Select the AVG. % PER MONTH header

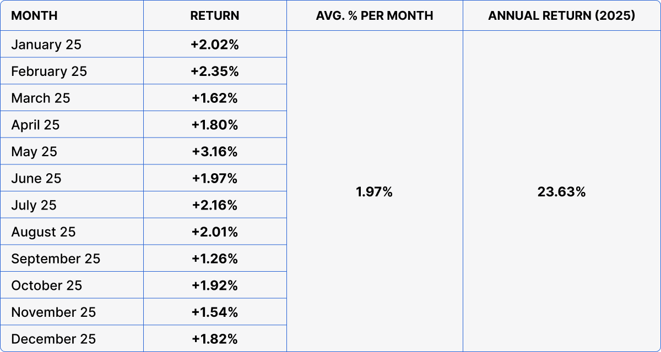pyautogui.click(x=375, y=15)
